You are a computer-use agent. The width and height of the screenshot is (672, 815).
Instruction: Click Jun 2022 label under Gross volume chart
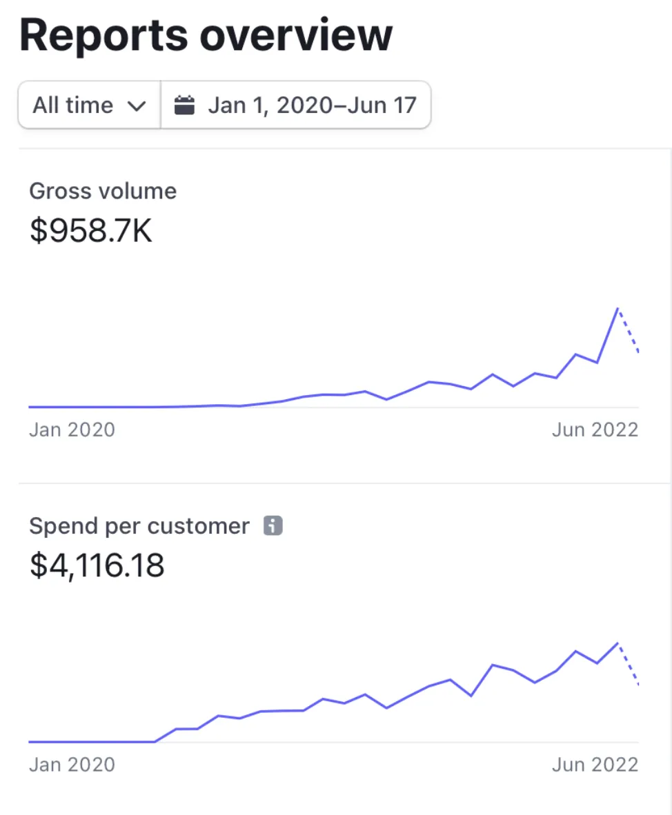595,430
